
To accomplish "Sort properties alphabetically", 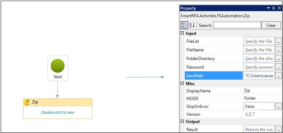I will click(x=192, y=25).
